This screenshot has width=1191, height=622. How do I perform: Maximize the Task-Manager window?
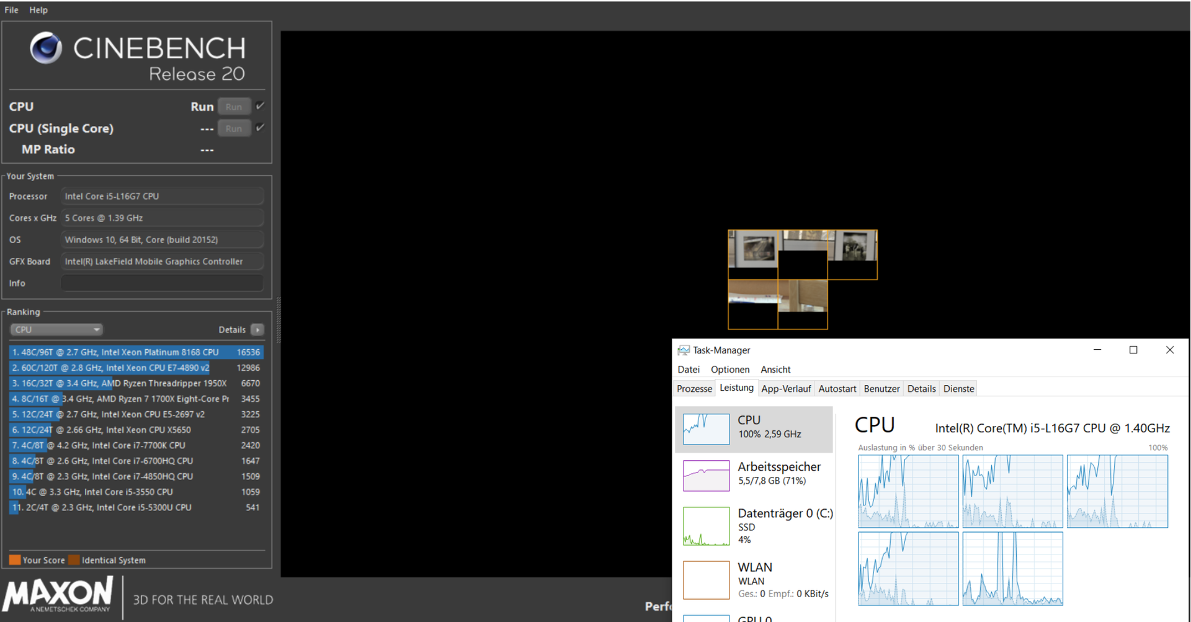pos(1133,350)
